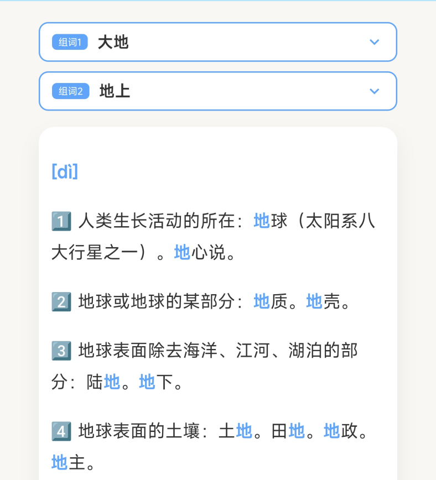436x480 pixels.
Task: Click highlighted 地 in 地政
Action: pyautogui.click(x=332, y=431)
